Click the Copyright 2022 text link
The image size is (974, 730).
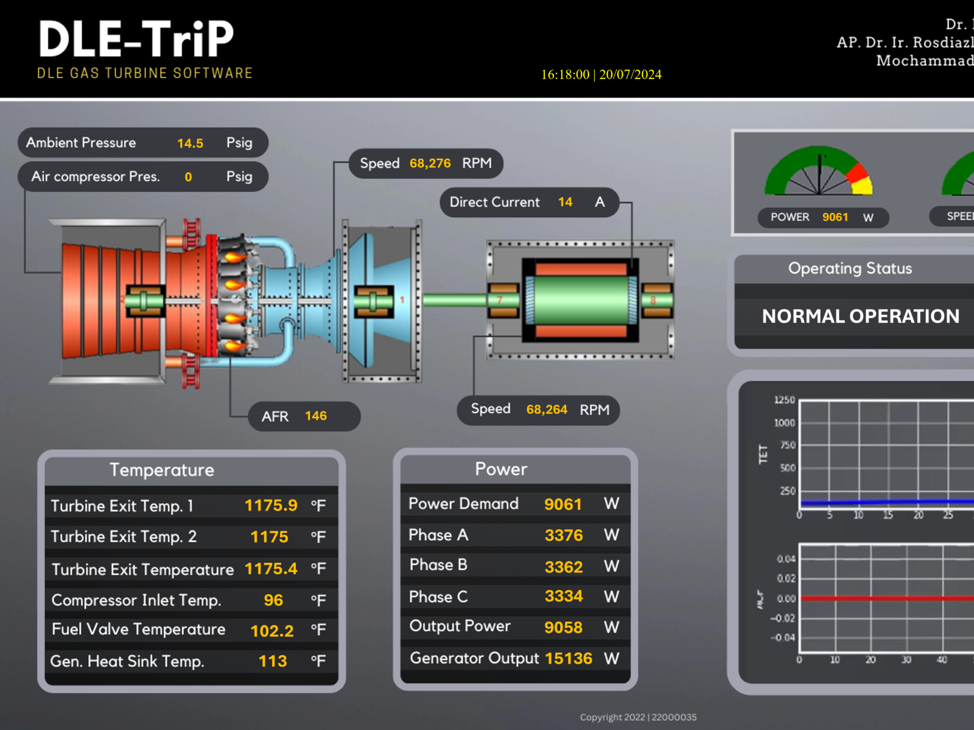pos(638,717)
